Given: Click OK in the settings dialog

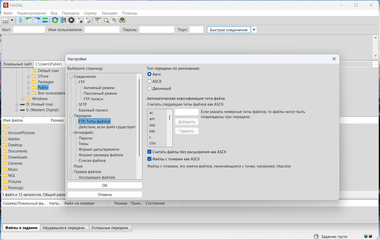Looking at the screenshot, I should [105, 186].
